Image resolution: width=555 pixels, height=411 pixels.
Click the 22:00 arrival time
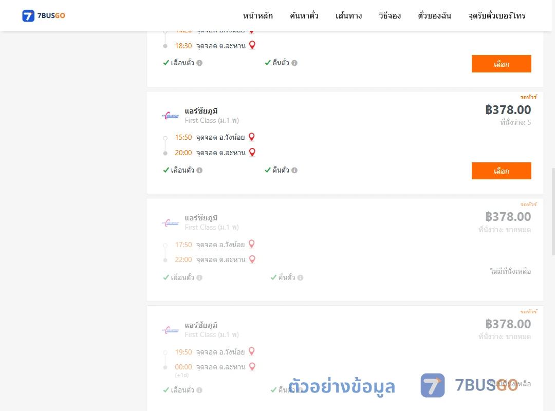click(183, 260)
